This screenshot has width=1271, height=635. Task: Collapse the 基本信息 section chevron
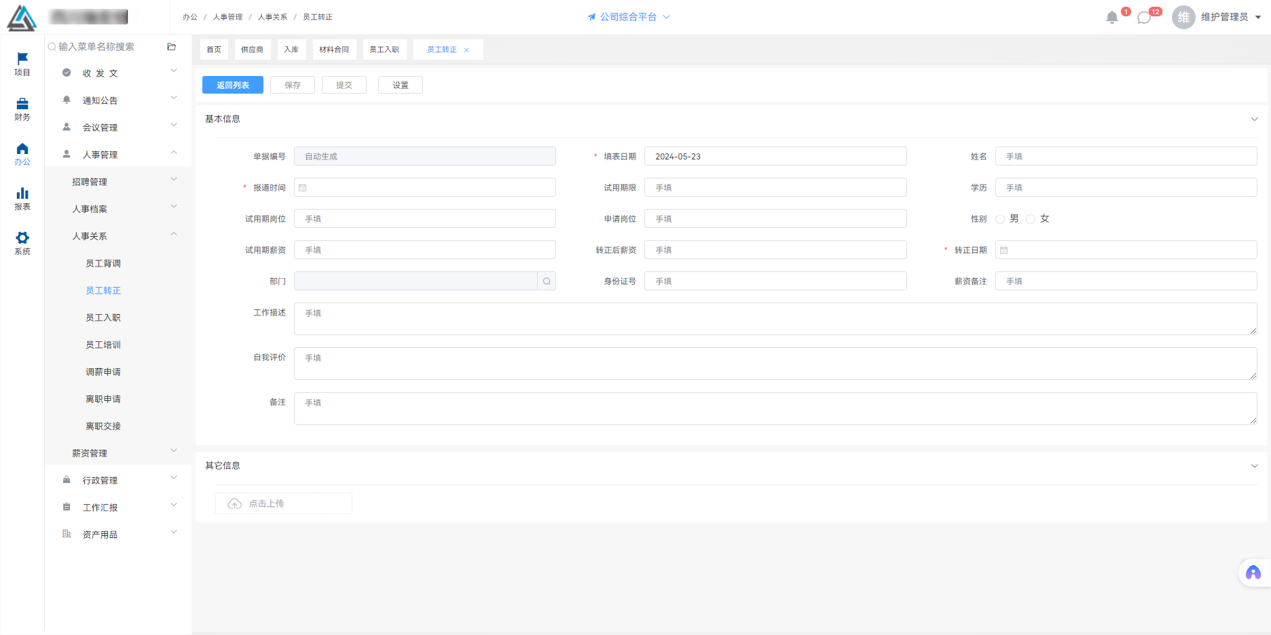tap(1255, 119)
